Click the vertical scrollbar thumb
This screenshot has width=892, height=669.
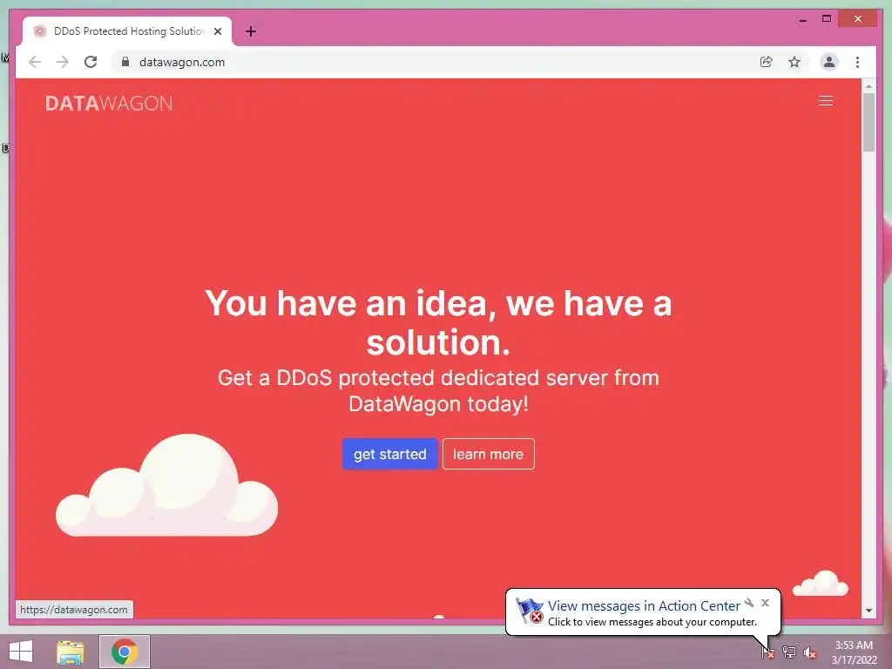coord(868,122)
